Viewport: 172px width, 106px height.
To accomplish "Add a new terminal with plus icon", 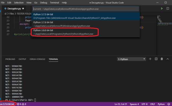I will [150, 59].
